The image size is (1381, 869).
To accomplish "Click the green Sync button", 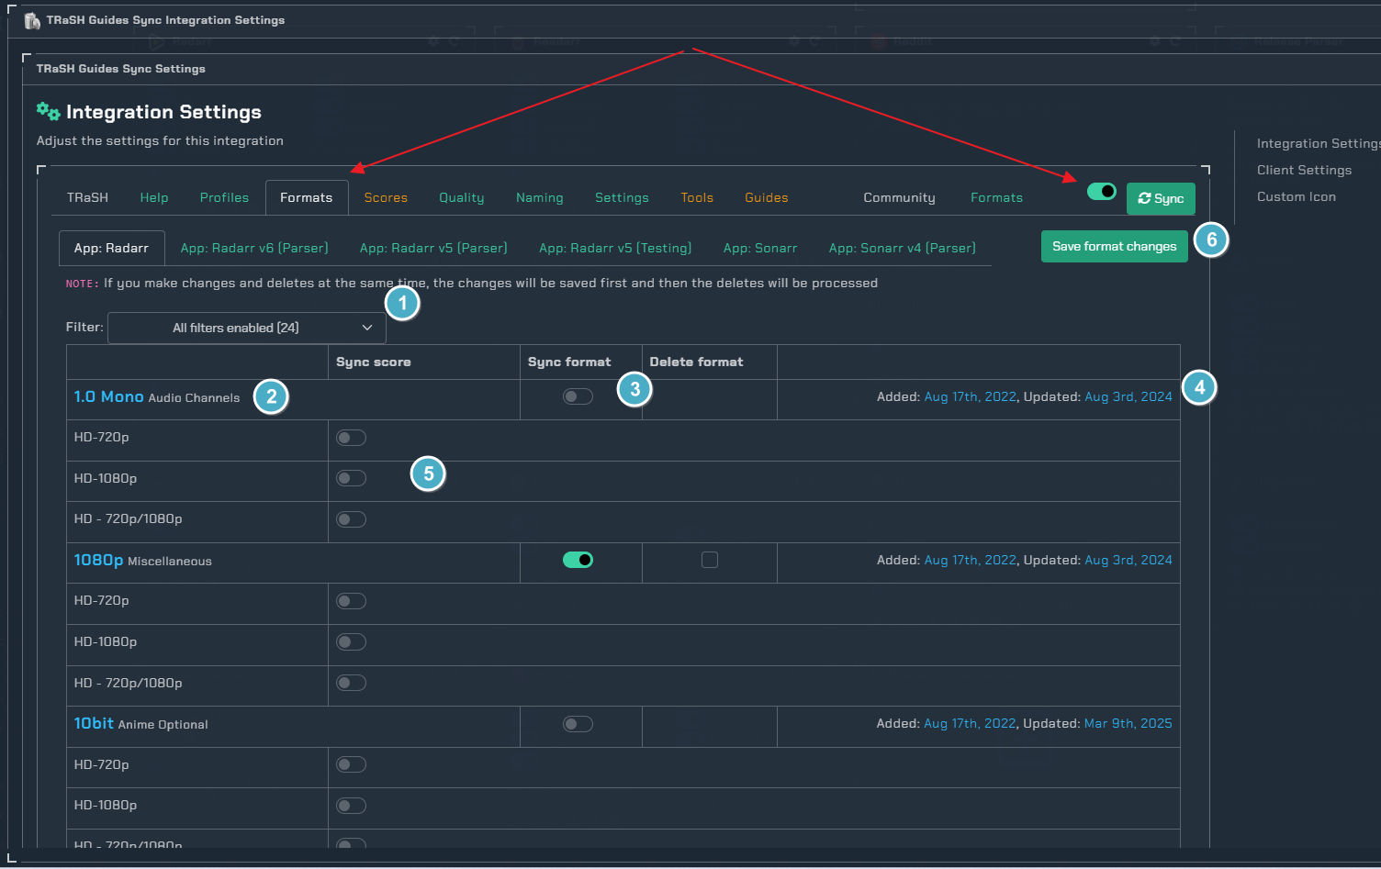I will click(1161, 198).
